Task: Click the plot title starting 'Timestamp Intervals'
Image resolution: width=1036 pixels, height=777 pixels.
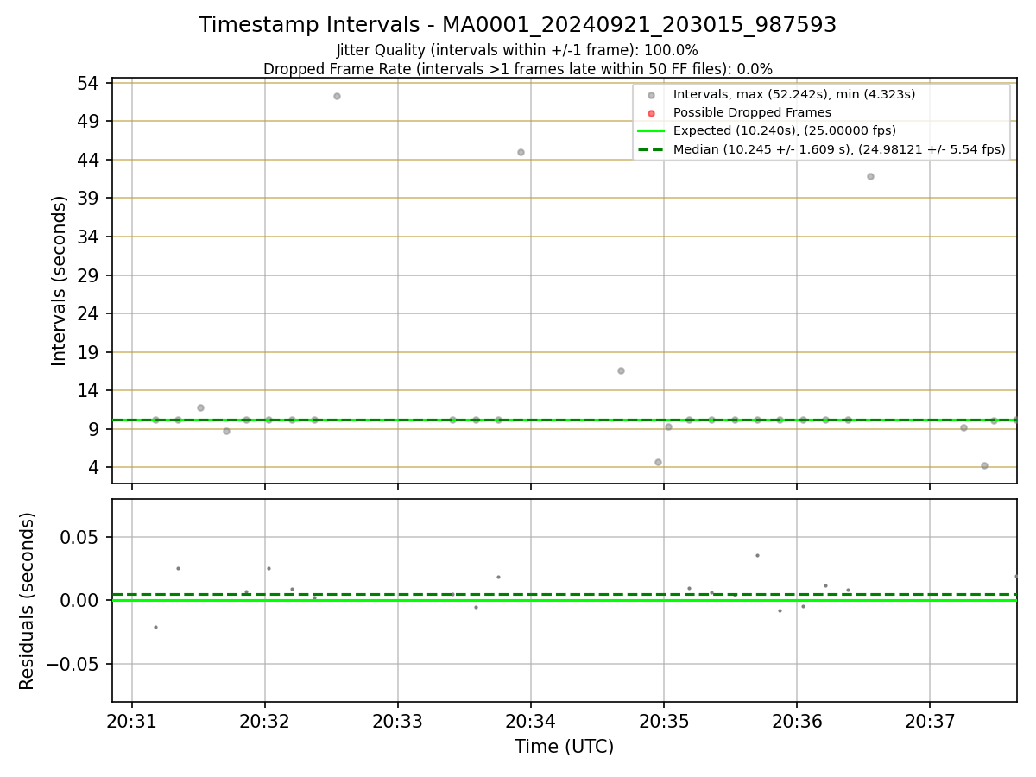Action: (517, 25)
